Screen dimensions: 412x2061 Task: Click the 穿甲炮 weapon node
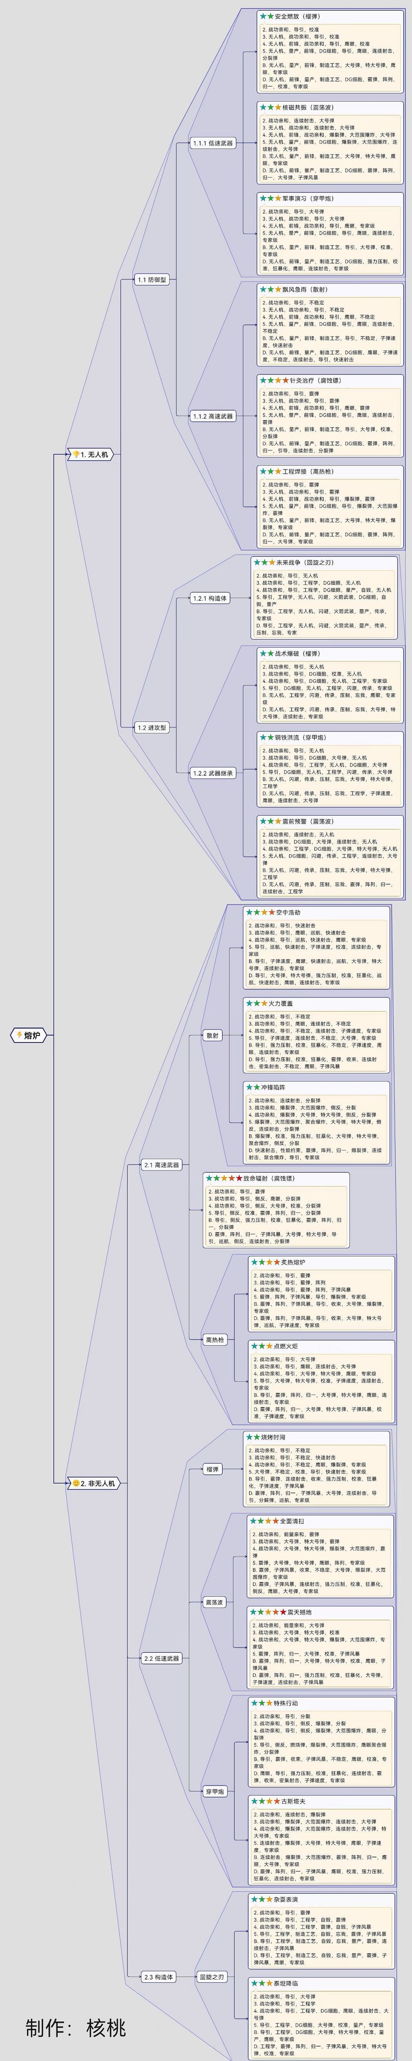click(x=214, y=1791)
